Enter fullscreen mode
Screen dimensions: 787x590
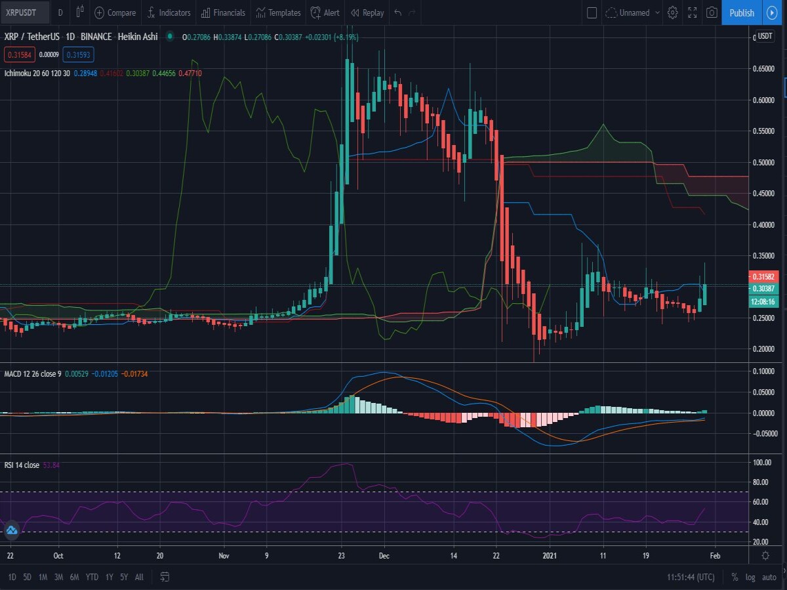tap(692, 12)
